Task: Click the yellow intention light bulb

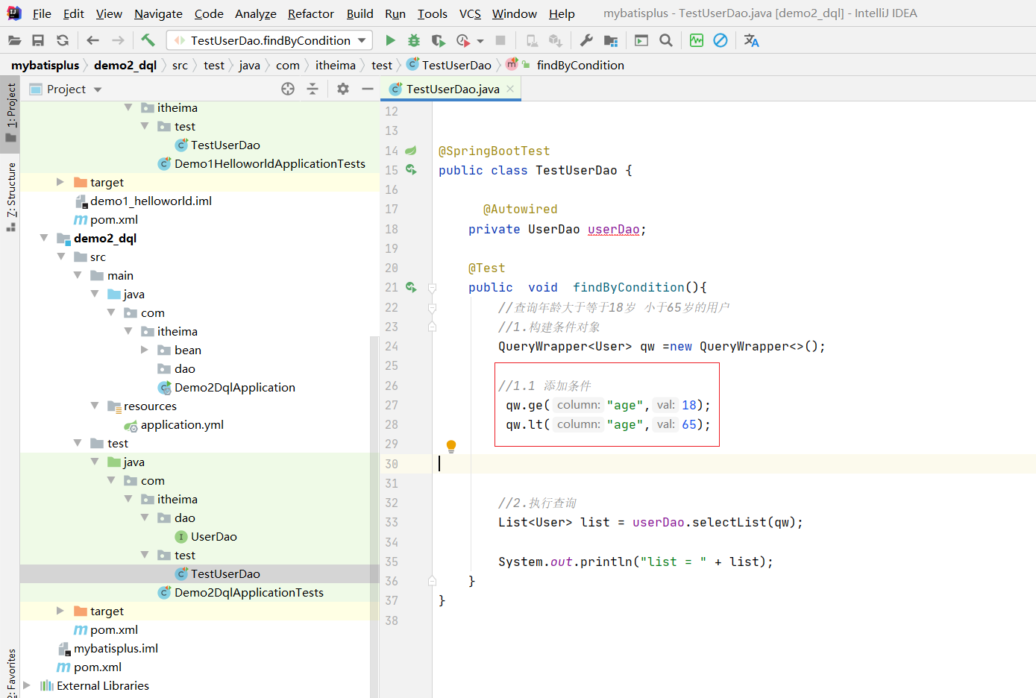Action: pyautogui.click(x=451, y=446)
